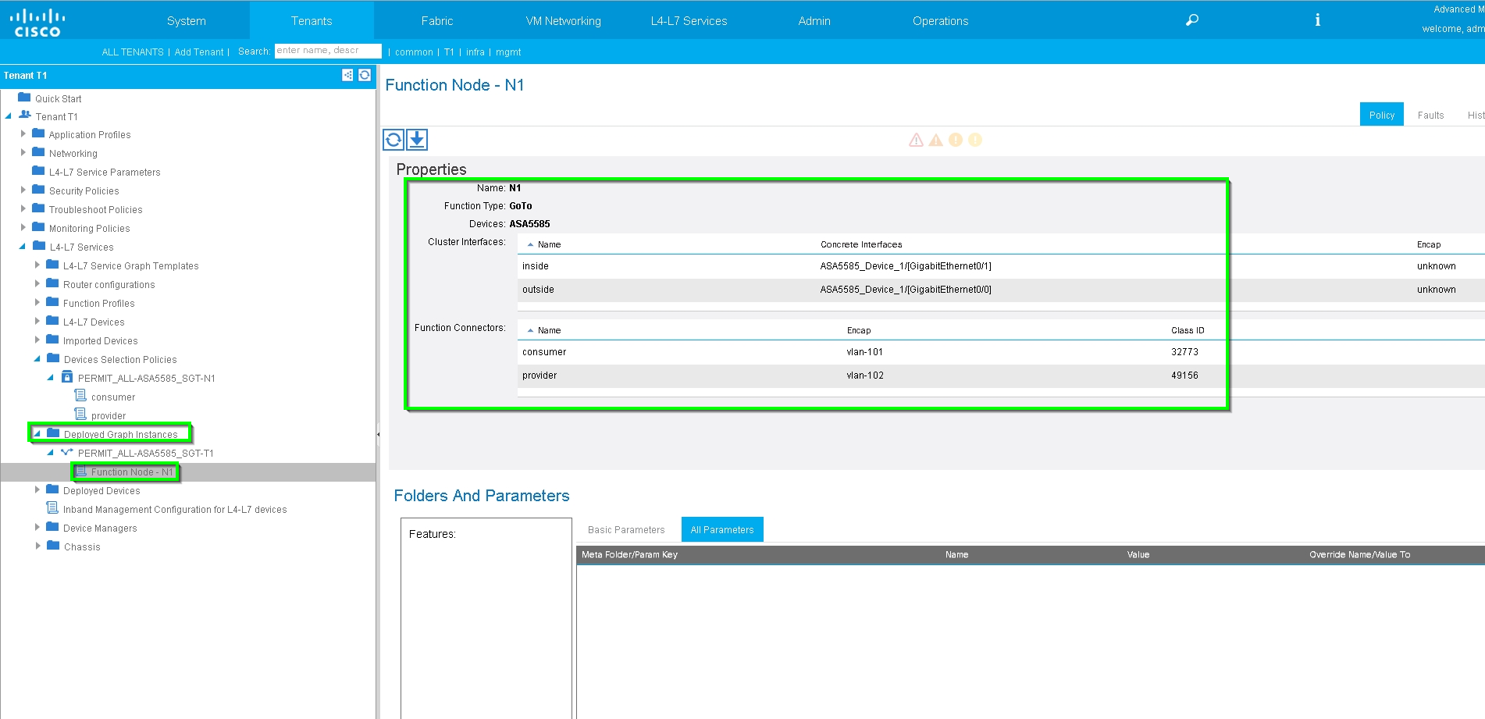Open the common tenant link
The height and width of the screenshot is (719, 1485).
click(x=414, y=52)
